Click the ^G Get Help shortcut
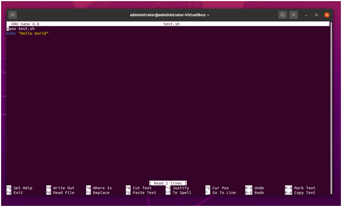The image size is (342, 207). click(20, 188)
